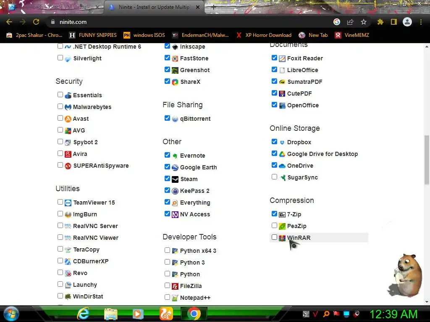The image size is (430, 322).
Task: Click the Malwarebytes app icon
Action: click(x=68, y=107)
